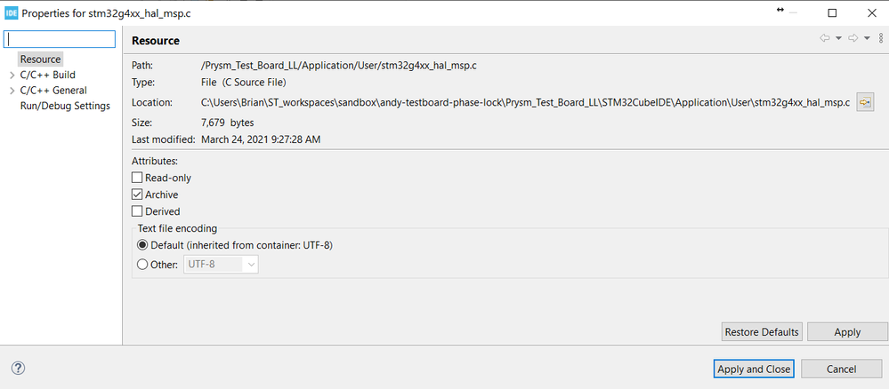Select the Other encoding radio button
The width and height of the screenshot is (889, 389).
tap(142, 264)
